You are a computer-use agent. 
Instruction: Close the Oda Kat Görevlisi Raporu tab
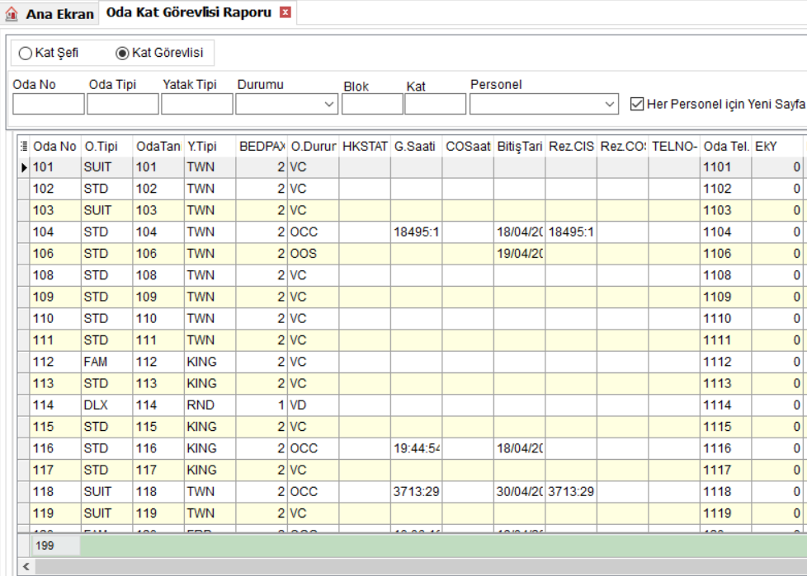286,12
